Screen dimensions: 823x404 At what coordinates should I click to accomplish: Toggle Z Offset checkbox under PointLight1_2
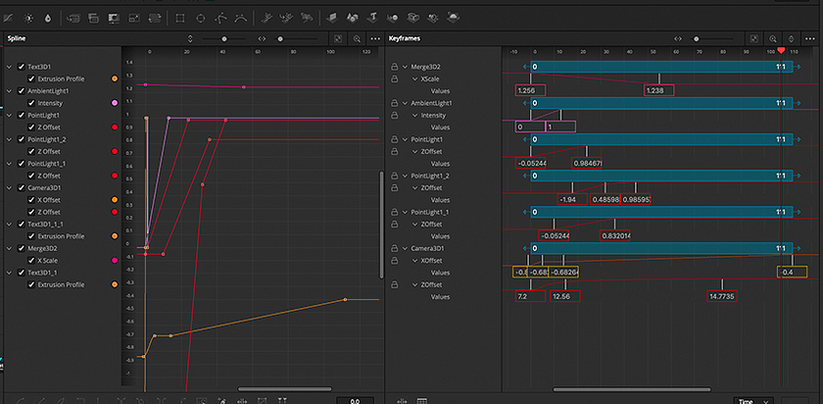pos(31,151)
